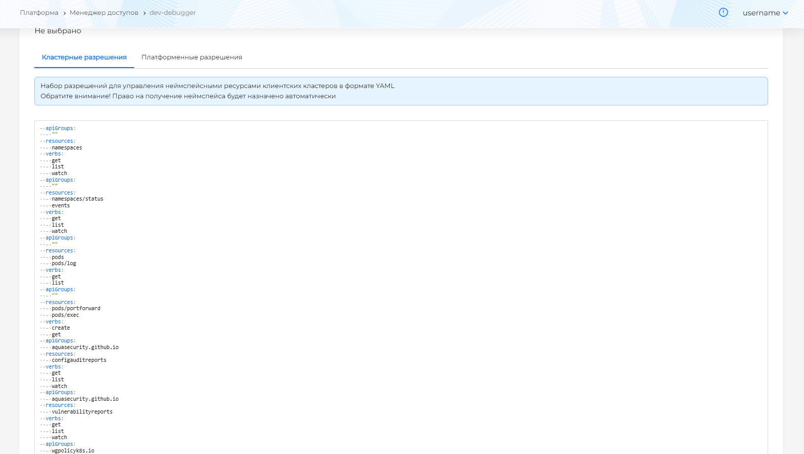804x454 pixels.
Task: Open Менеджер доступов breadcrumb link
Action: (104, 13)
